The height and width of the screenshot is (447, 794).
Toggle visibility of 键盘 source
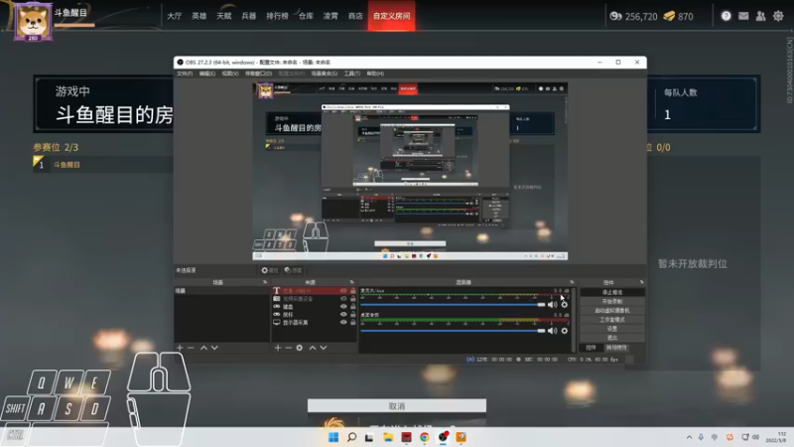343,307
